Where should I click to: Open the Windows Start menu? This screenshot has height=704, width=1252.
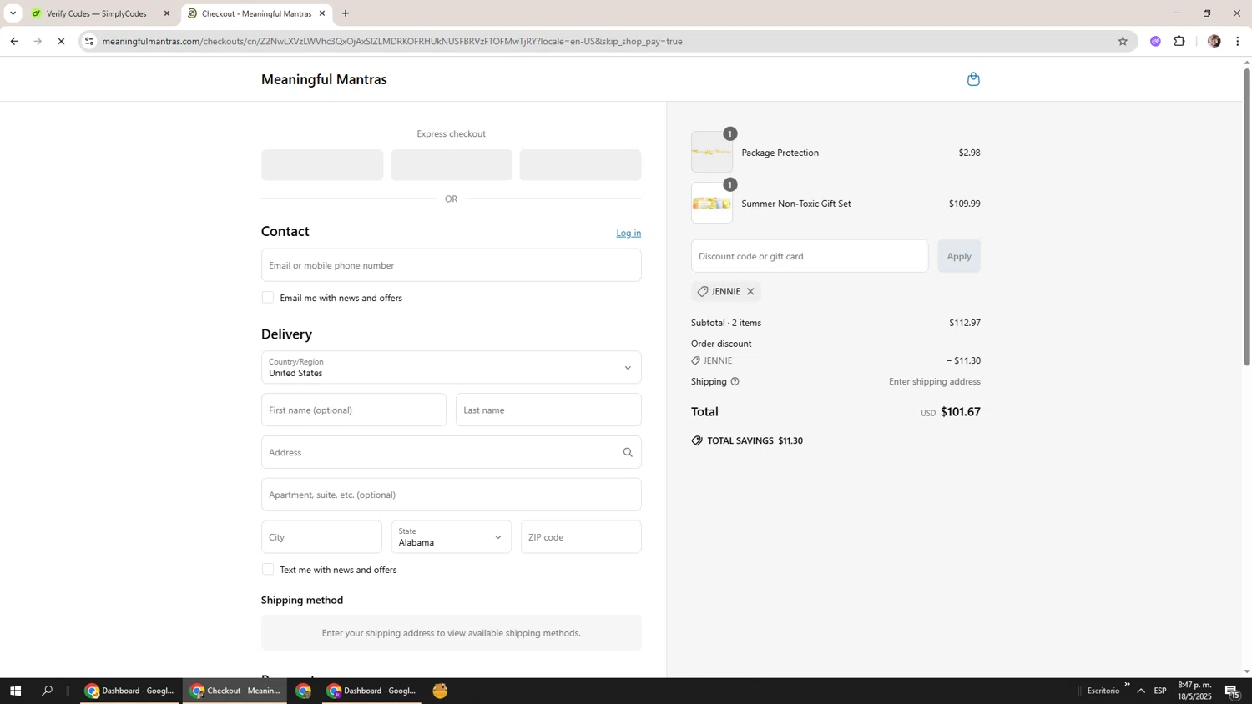[15, 691]
